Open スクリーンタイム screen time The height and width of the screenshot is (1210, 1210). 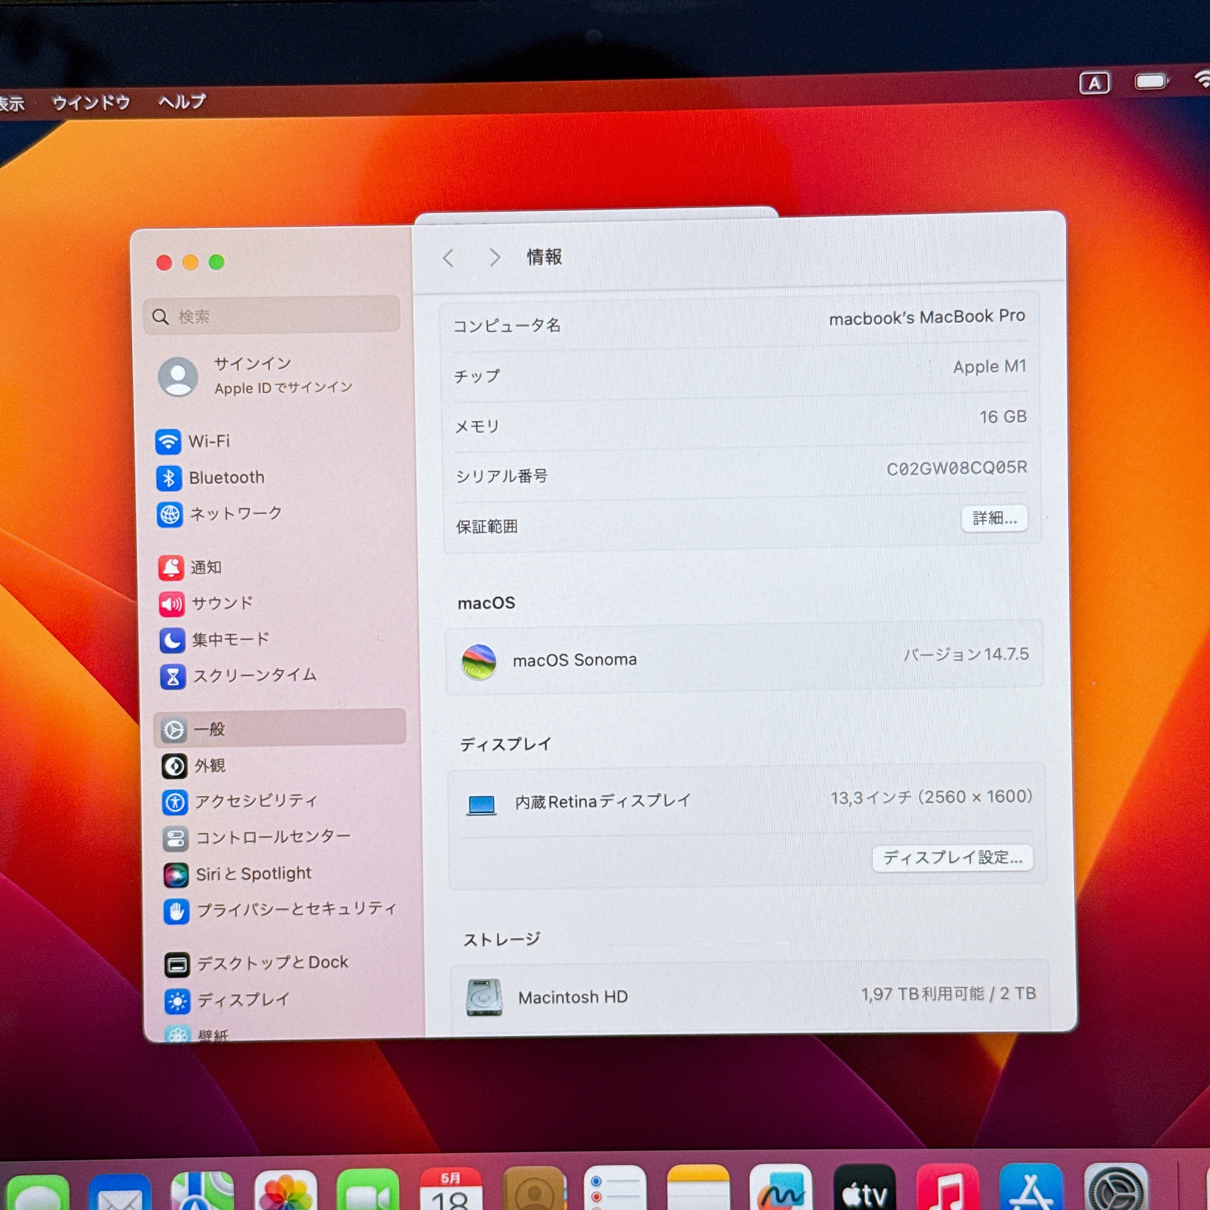(254, 676)
